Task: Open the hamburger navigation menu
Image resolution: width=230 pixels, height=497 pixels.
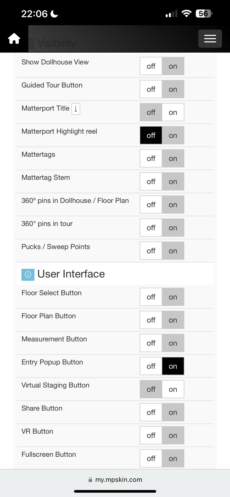Action: (x=210, y=39)
